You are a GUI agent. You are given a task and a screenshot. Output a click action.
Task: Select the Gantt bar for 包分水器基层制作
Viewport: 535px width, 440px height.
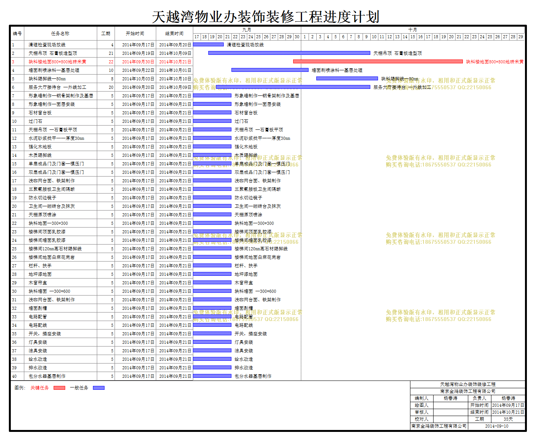(x=212, y=376)
